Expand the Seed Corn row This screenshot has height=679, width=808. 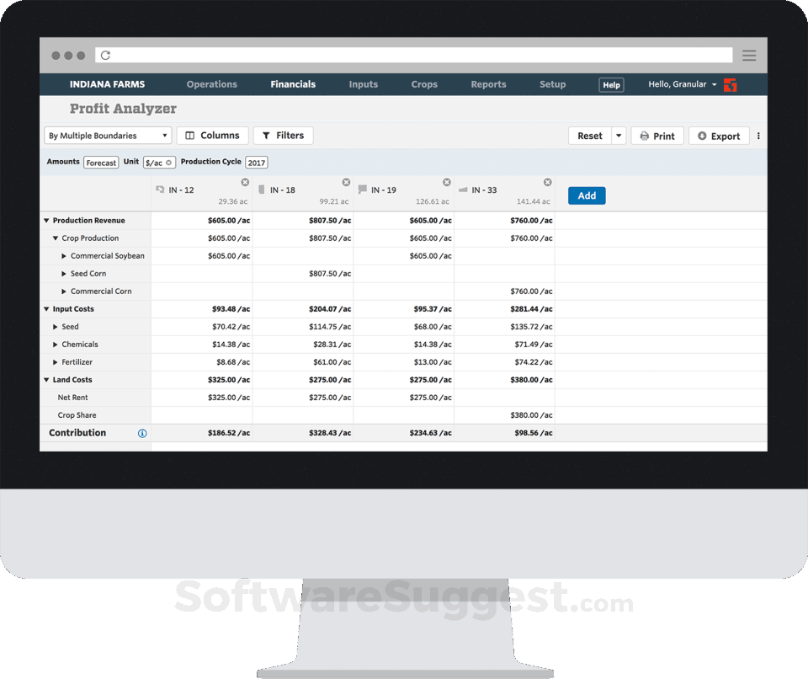pos(64,274)
